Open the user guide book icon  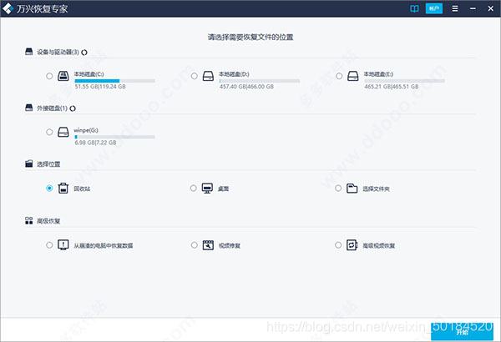pos(414,8)
